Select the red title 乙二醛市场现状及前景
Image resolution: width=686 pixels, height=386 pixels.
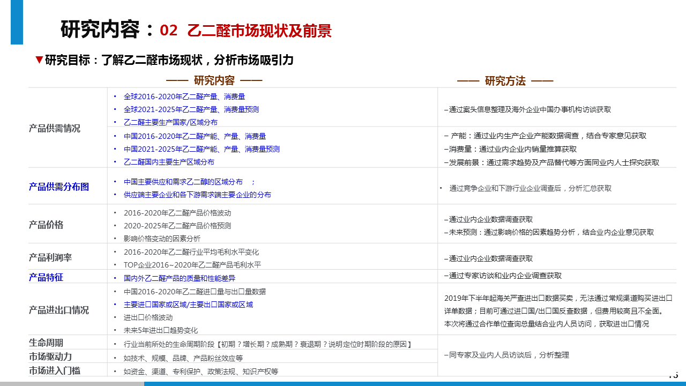pos(259,31)
